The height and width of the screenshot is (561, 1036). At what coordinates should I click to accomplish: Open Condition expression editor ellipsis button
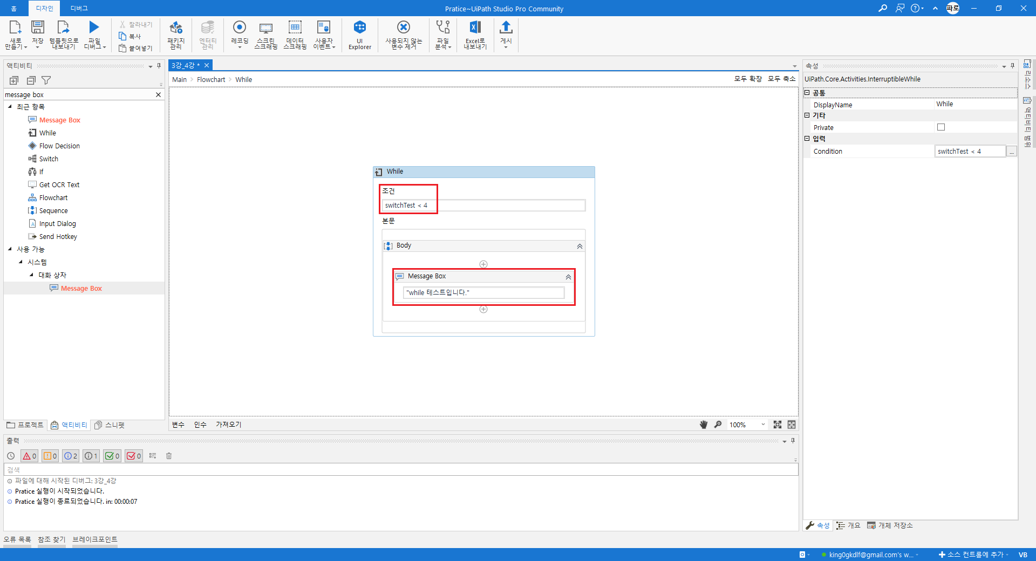[1012, 152]
